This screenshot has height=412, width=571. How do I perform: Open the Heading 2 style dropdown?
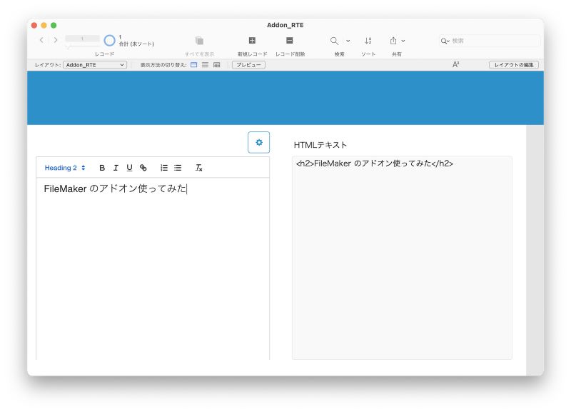coord(65,168)
